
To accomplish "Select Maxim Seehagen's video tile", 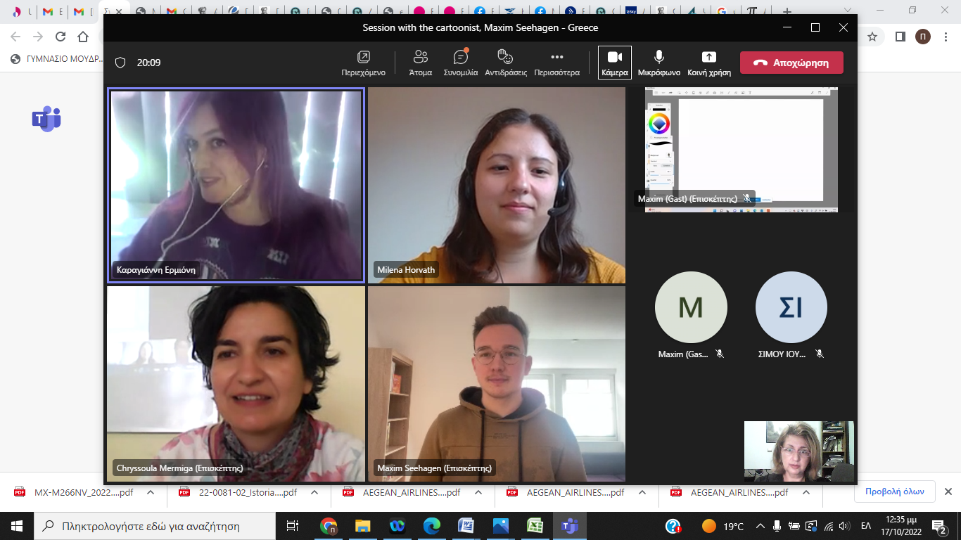I will tap(496, 383).
